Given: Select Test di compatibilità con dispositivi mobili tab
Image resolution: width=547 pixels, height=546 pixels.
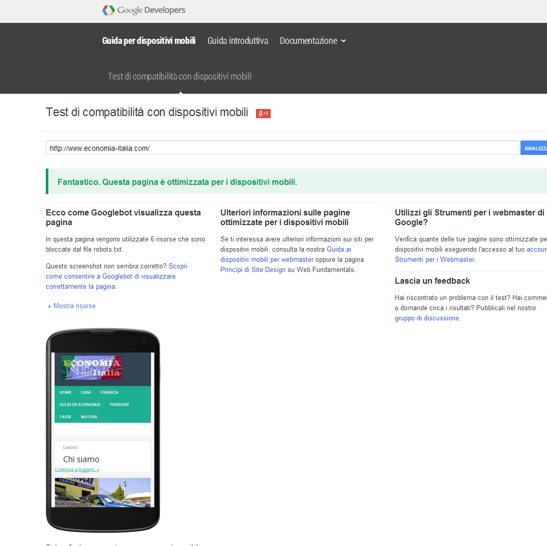Looking at the screenshot, I should click(x=180, y=76).
